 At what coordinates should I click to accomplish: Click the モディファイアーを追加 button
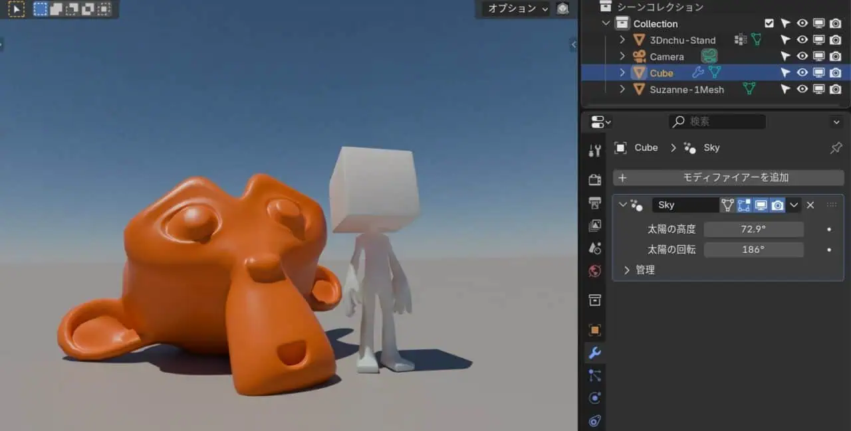(728, 177)
